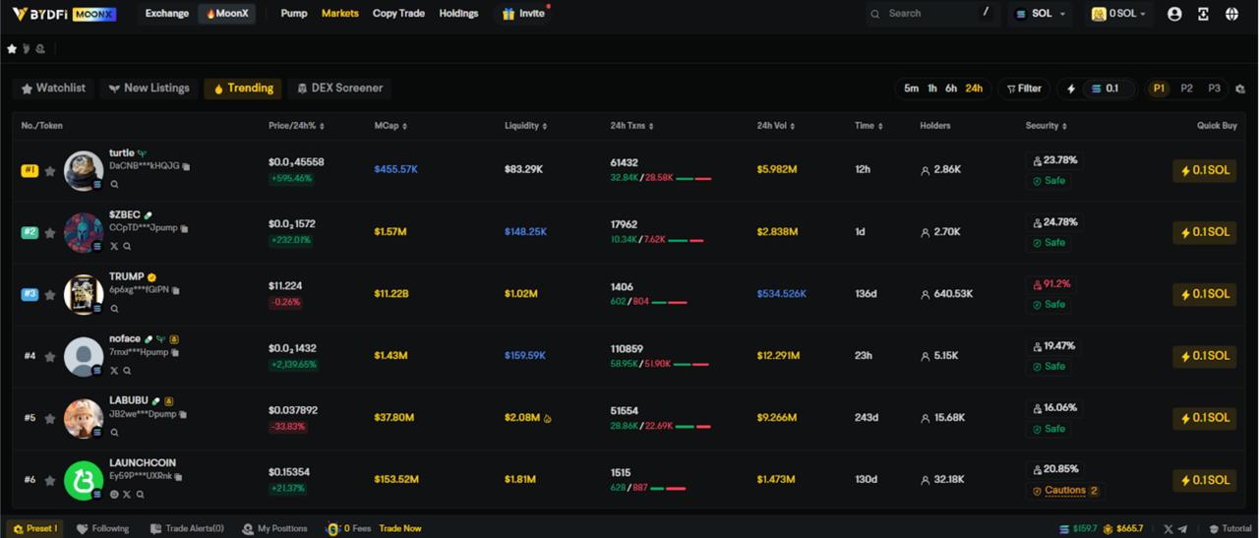The height and width of the screenshot is (538, 1259).
Task: Star the LAUNCHCOIN token as favorite
Action: 50,480
